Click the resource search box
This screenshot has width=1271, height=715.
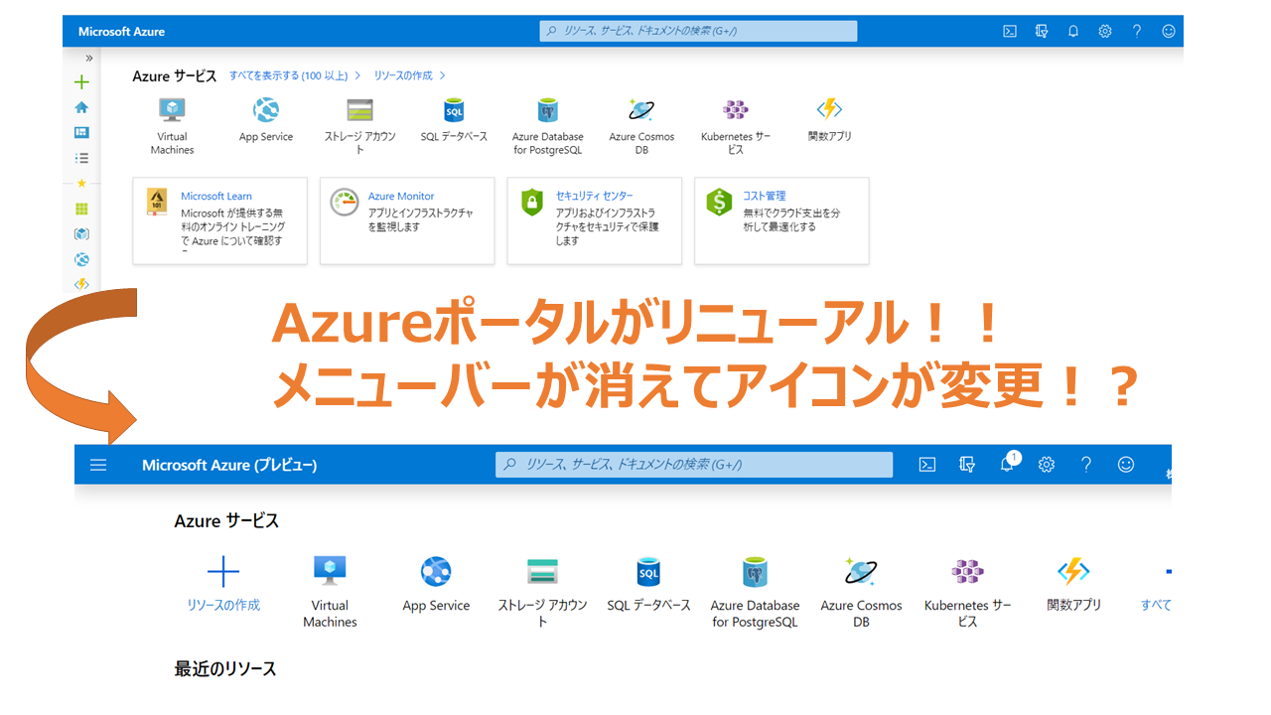coord(698,31)
